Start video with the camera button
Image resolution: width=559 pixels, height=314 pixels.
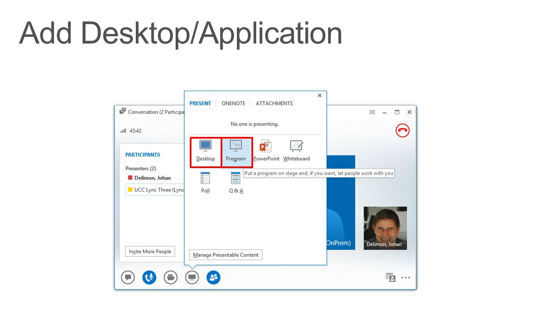[x=170, y=277]
